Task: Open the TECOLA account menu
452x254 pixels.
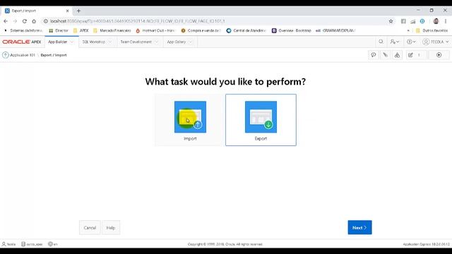Action: point(436,42)
